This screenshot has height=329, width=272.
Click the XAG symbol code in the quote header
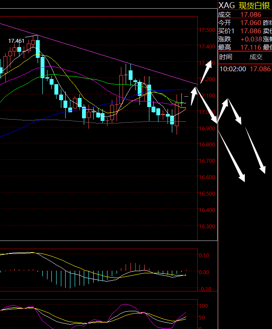pos(227,6)
